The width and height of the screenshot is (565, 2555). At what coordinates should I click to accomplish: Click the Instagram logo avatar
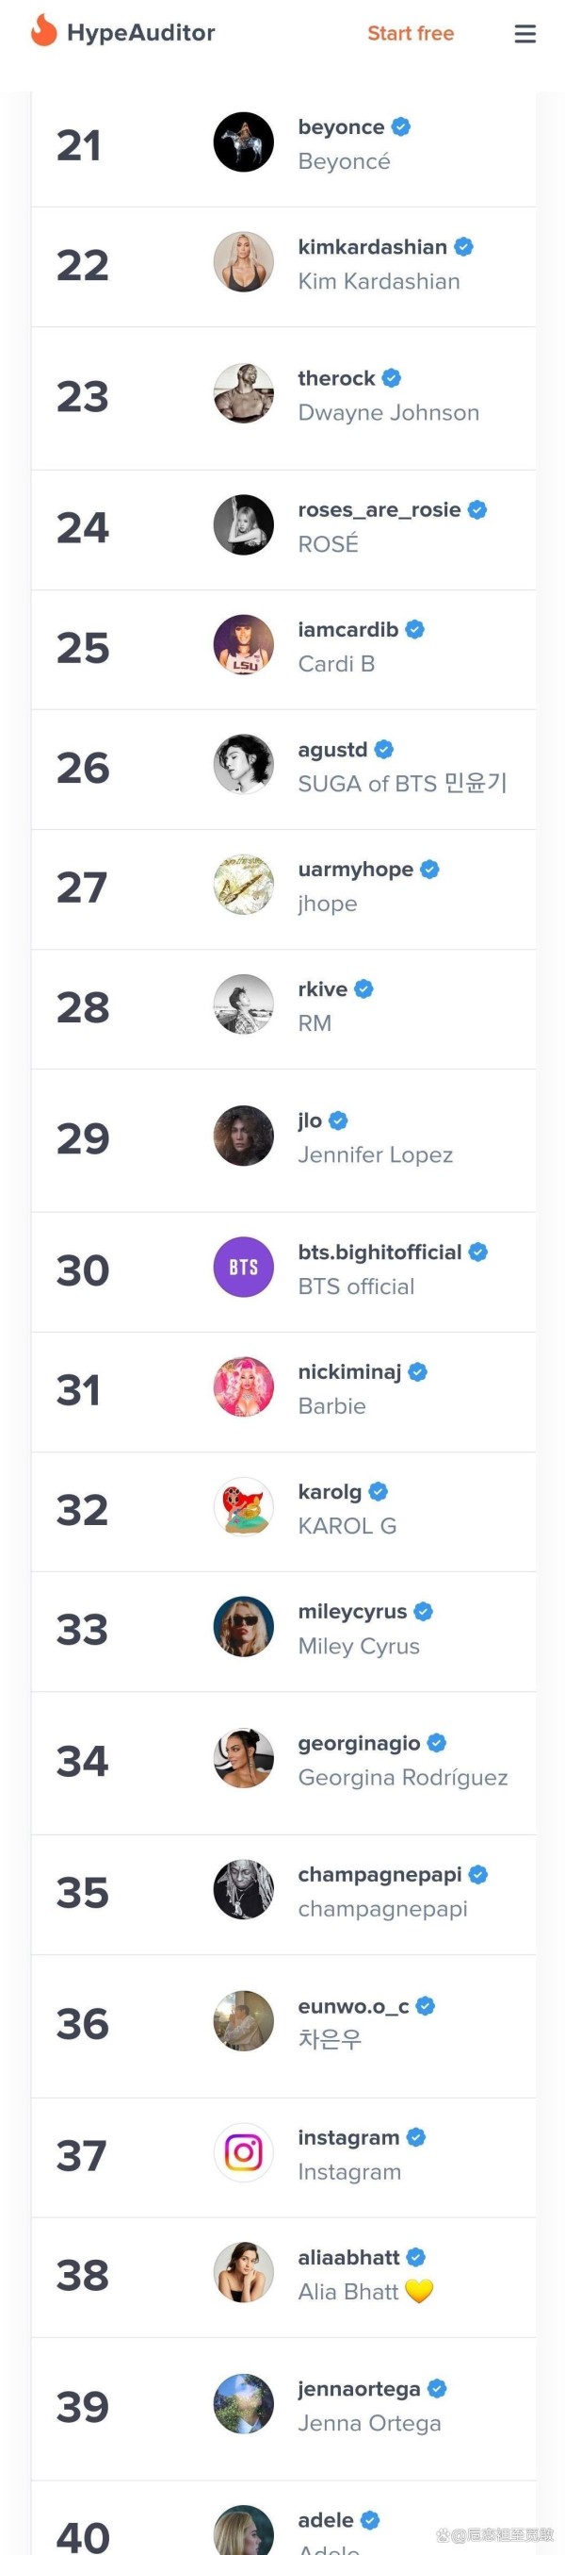[x=243, y=2152]
